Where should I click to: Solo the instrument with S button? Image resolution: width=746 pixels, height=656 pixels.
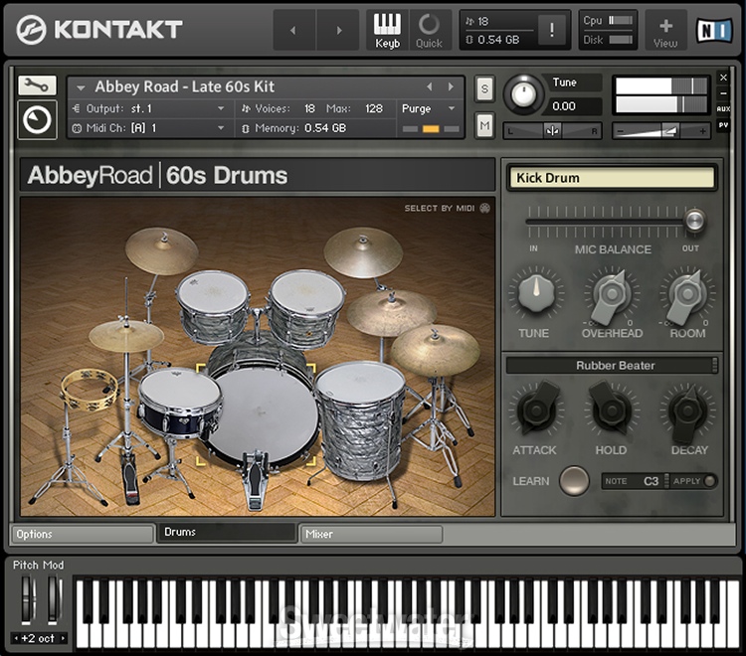484,88
